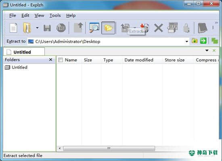Click the New archive document icon

click(13, 28)
